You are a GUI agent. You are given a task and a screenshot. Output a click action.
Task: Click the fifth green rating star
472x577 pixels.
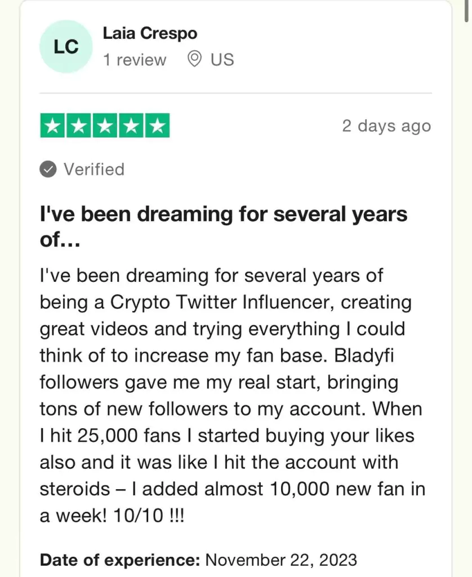point(157,126)
